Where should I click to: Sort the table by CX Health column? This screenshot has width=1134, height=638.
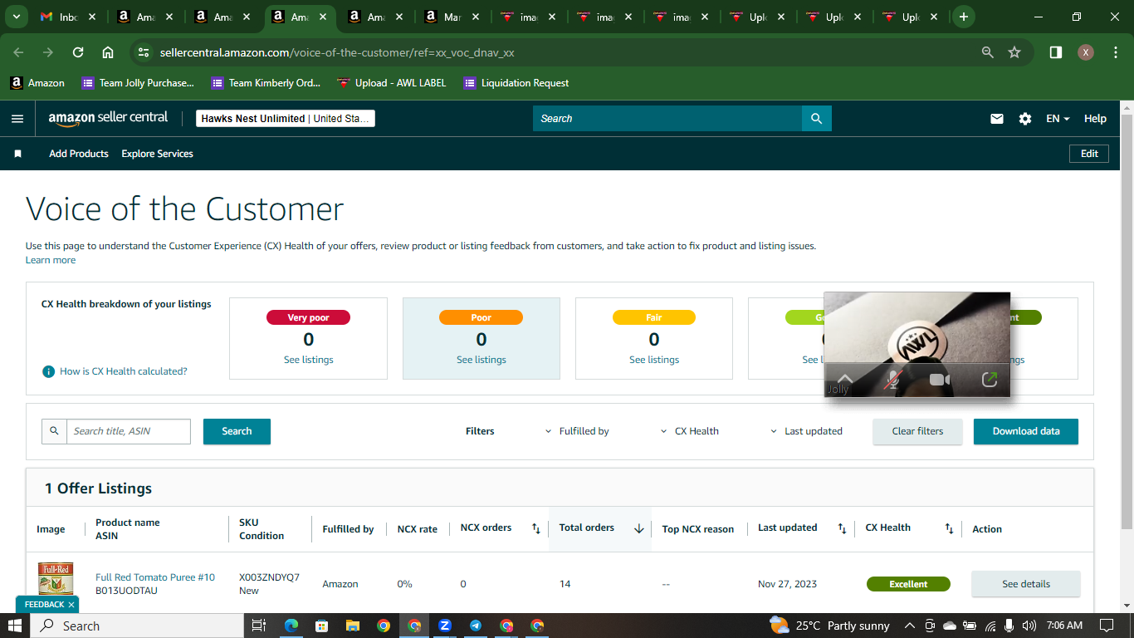click(x=949, y=528)
